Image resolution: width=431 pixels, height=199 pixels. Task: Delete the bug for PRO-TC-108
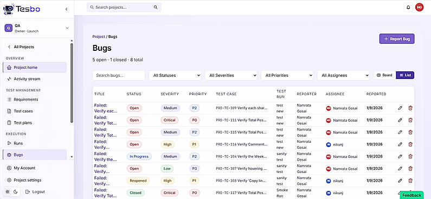(x=410, y=181)
